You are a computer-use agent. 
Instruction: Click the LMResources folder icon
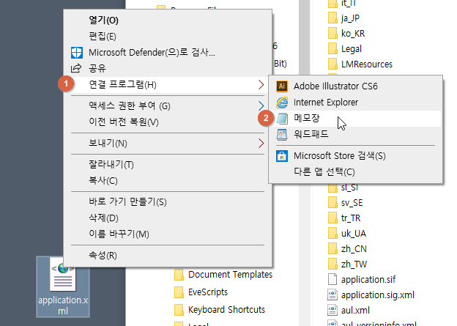(x=332, y=64)
